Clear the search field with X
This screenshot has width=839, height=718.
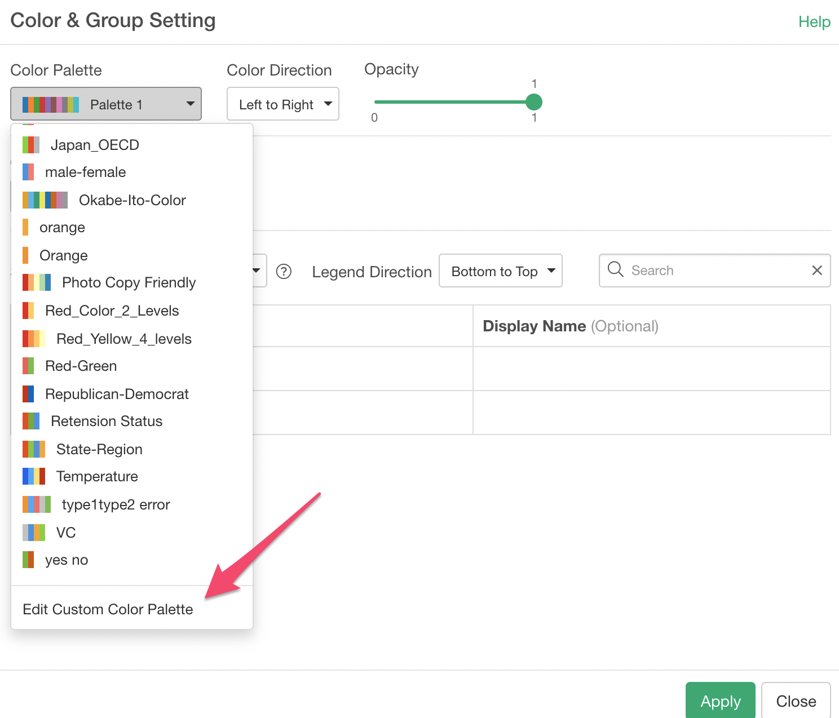click(816, 271)
